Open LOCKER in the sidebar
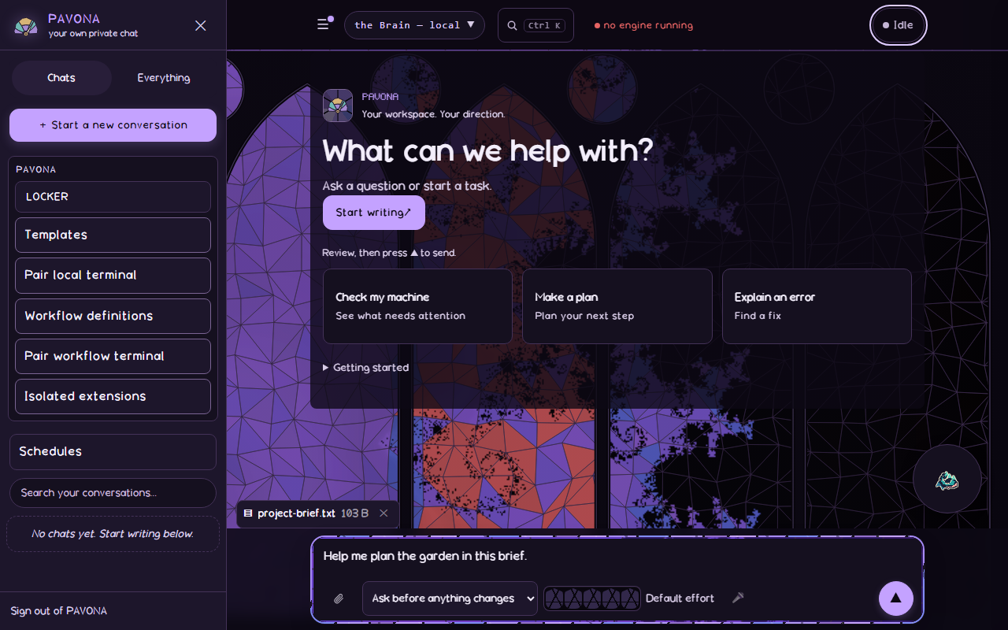The image size is (1008, 630). pos(113,197)
